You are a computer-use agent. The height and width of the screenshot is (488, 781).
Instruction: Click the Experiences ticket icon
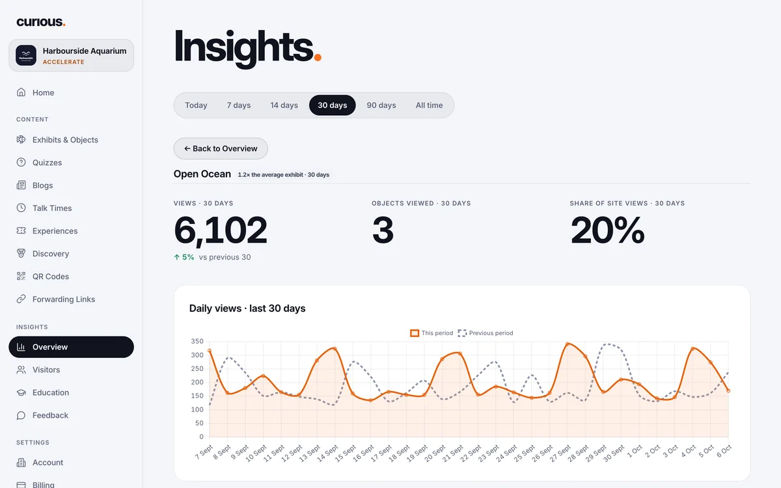click(x=21, y=230)
